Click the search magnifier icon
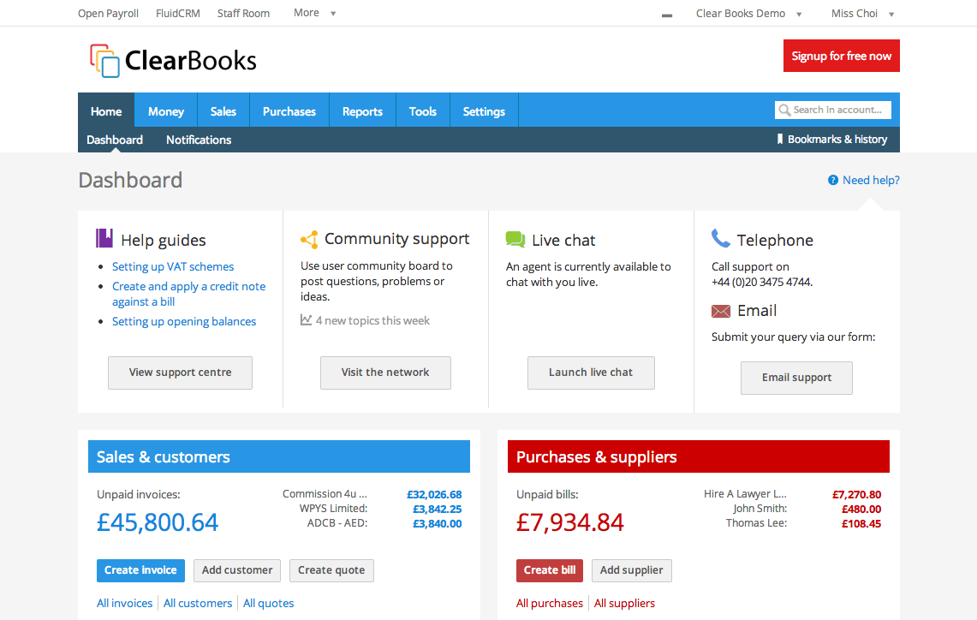Screen dimensions: 977x620 [784, 110]
